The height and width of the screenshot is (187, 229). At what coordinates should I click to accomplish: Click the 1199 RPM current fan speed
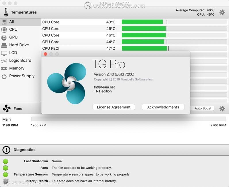10,125
